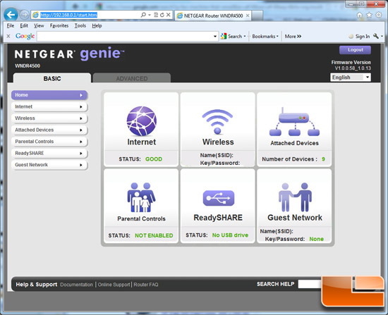Open the View menu

(39, 25)
